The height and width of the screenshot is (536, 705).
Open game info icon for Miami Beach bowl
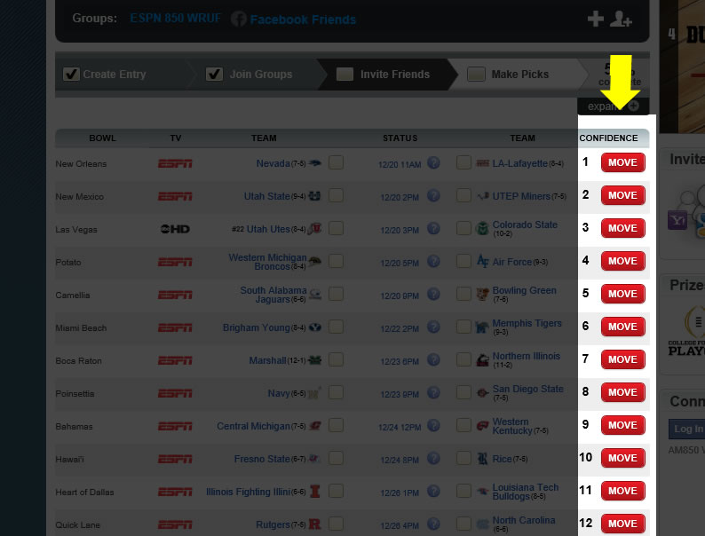pyautogui.click(x=433, y=327)
